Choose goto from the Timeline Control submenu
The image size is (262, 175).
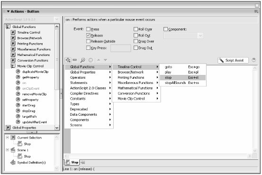(182, 67)
